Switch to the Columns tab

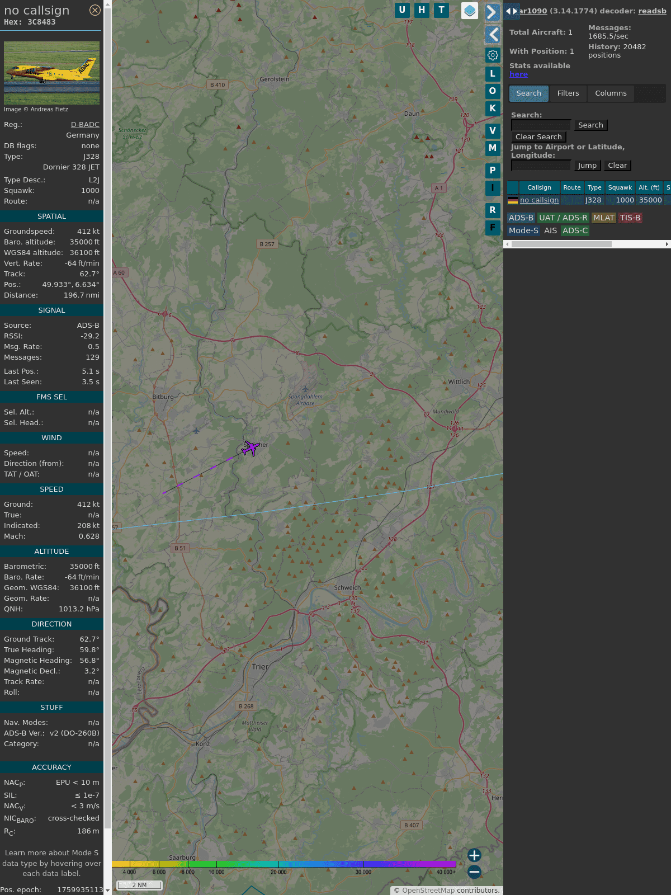[x=611, y=93]
